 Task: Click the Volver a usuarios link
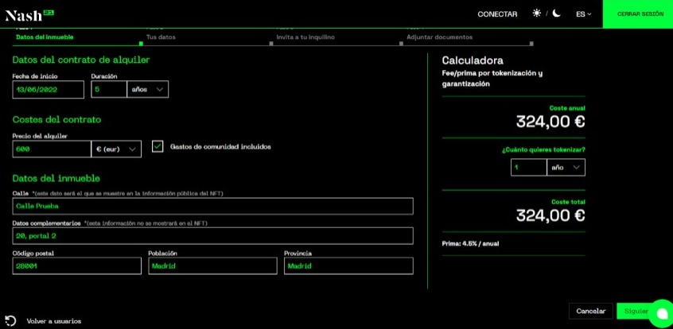(54, 321)
